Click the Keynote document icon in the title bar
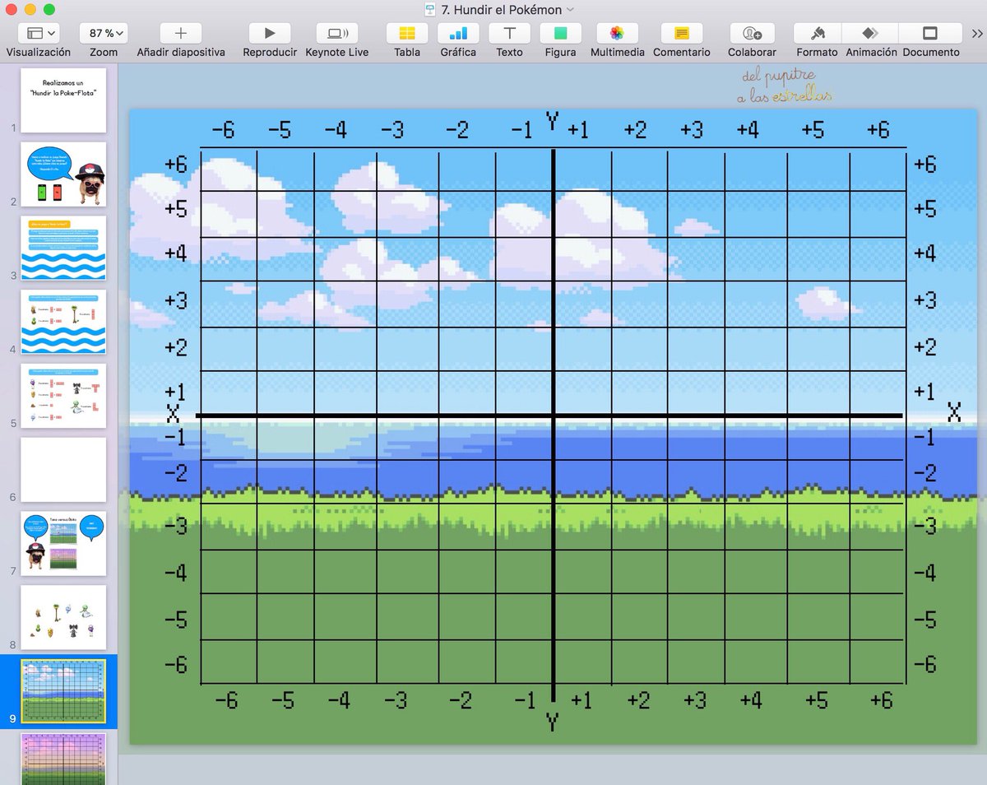Screen dimensions: 987x785 (x=429, y=10)
